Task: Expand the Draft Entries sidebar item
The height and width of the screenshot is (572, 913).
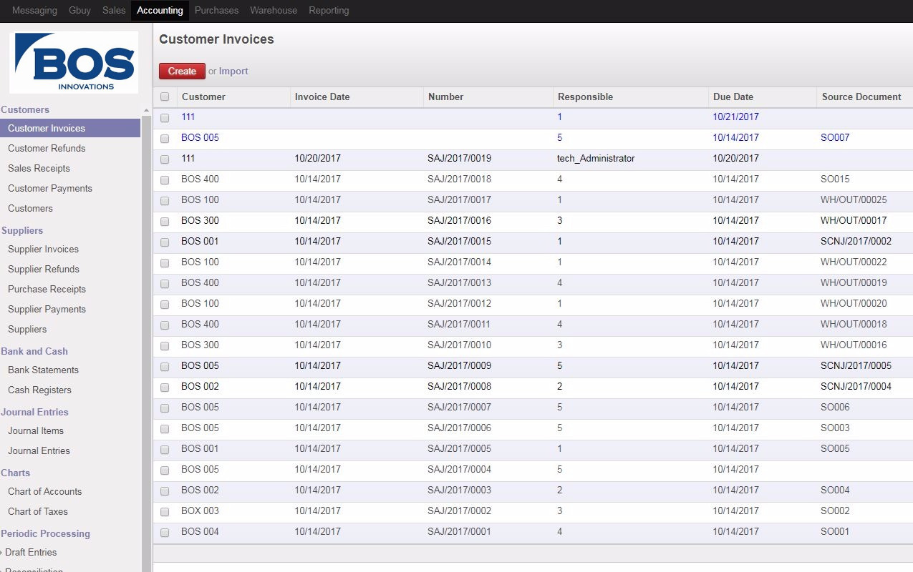Action: pyautogui.click(x=31, y=552)
